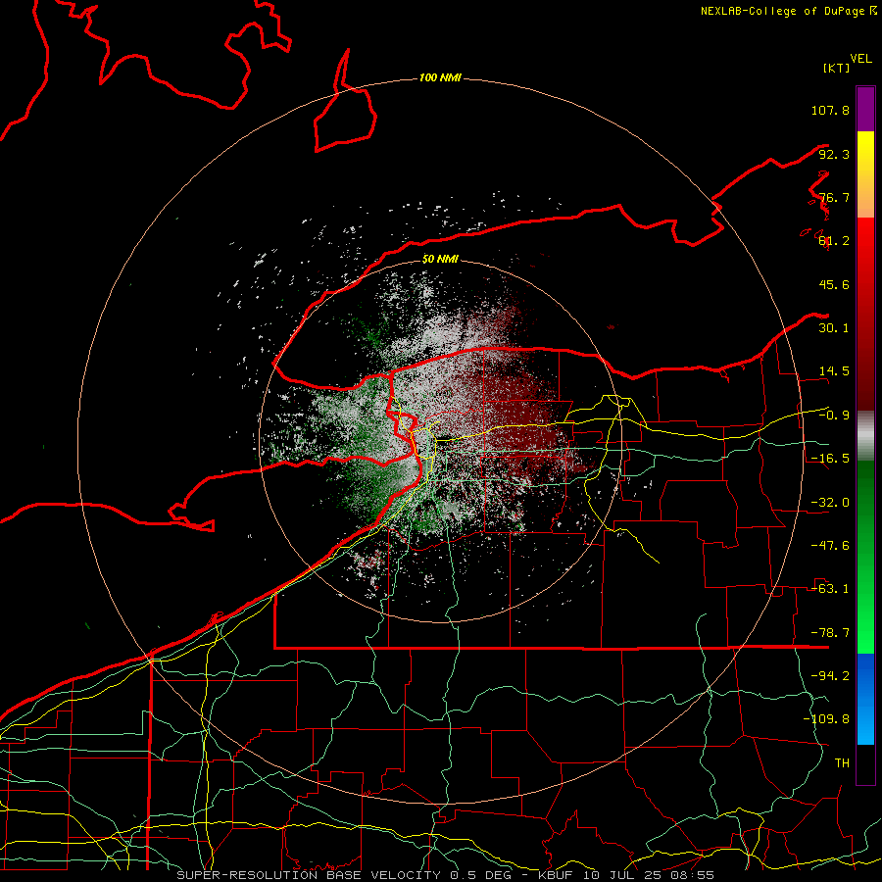882x882 pixels.
Task: Pick the blue segment of the velocity scale
Action: [x=865, y=699]
